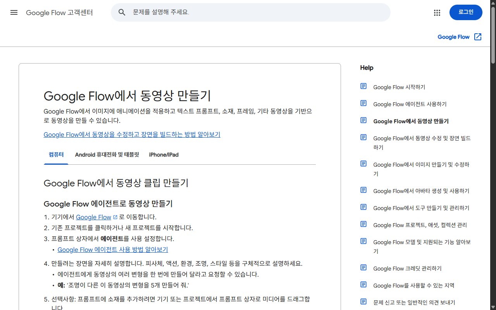Open sidebar article Google Flow 에이전트 사용하기
Image resolution: width=496 pixels, height=310 pixels.
[x=410, y=104]
